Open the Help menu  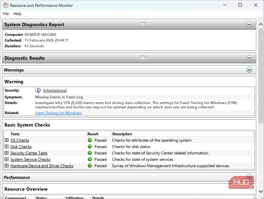tap(18, 14)
